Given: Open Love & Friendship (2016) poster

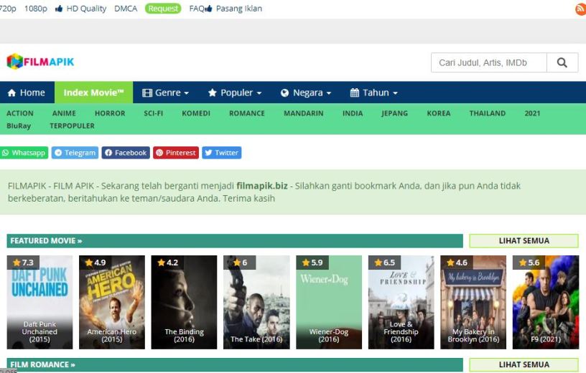Looking at the screenshot, I should click(401, 302).
